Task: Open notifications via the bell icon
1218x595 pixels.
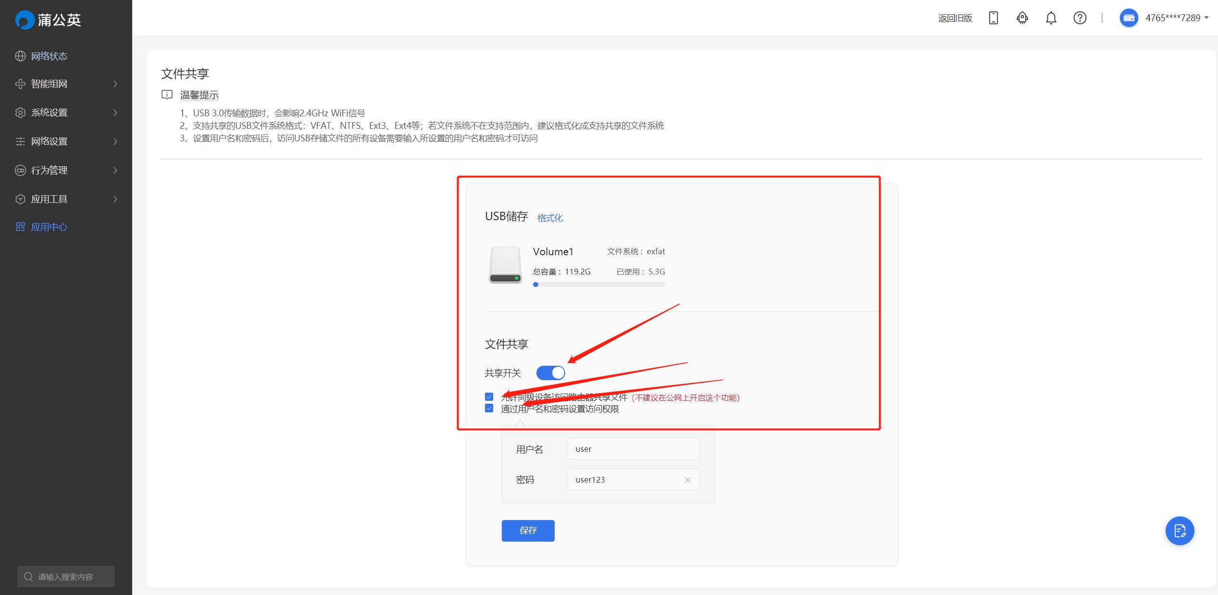Action: point(1051,18)
